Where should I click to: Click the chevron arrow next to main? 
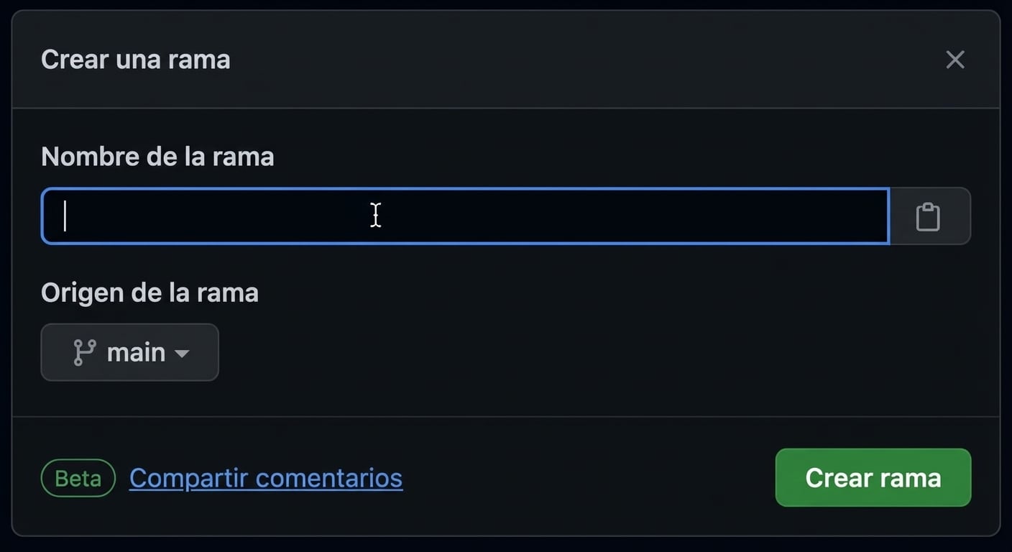pos(183,353)
